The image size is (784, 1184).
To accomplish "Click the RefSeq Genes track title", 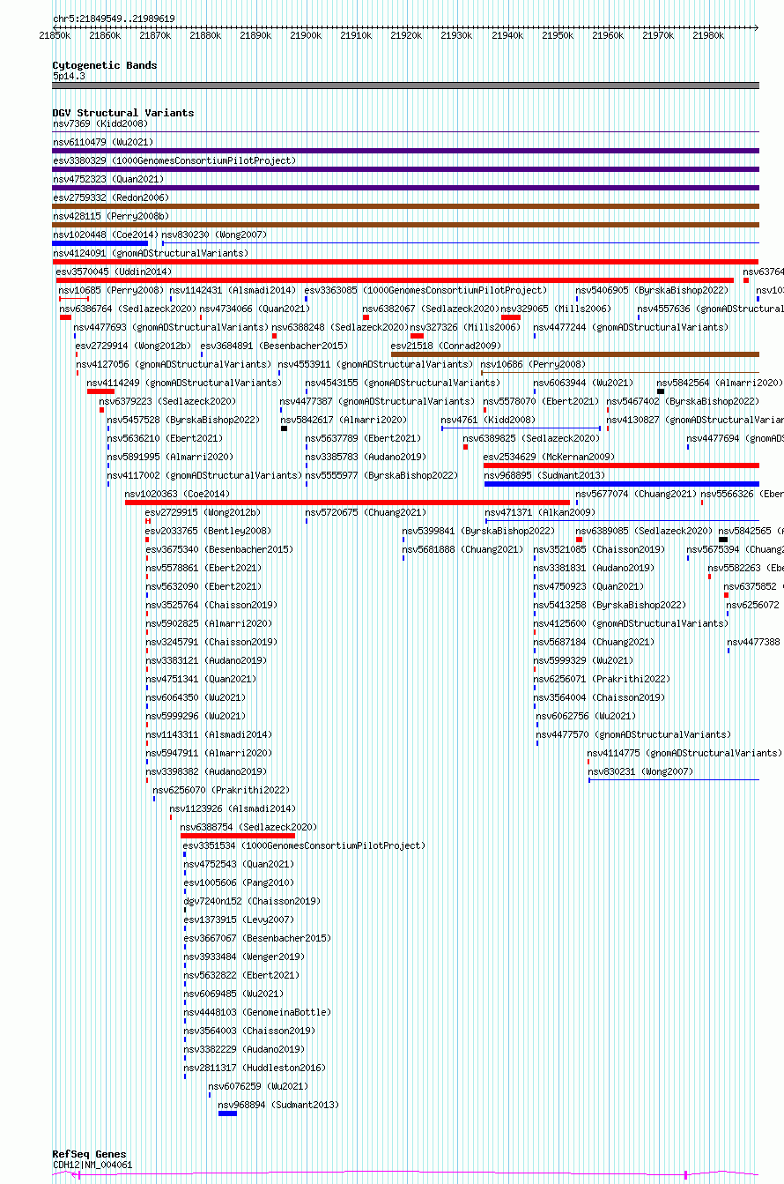I will [89, 1154].
